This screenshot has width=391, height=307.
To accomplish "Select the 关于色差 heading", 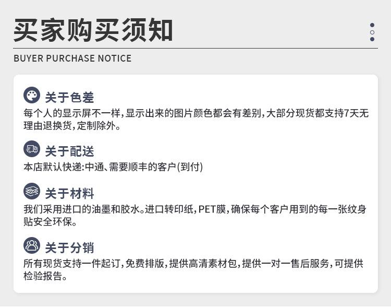I will 69,97.
